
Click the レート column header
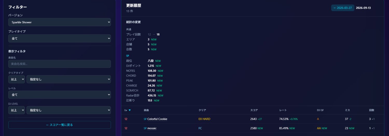pyautogui.click(x=283, y=110)
